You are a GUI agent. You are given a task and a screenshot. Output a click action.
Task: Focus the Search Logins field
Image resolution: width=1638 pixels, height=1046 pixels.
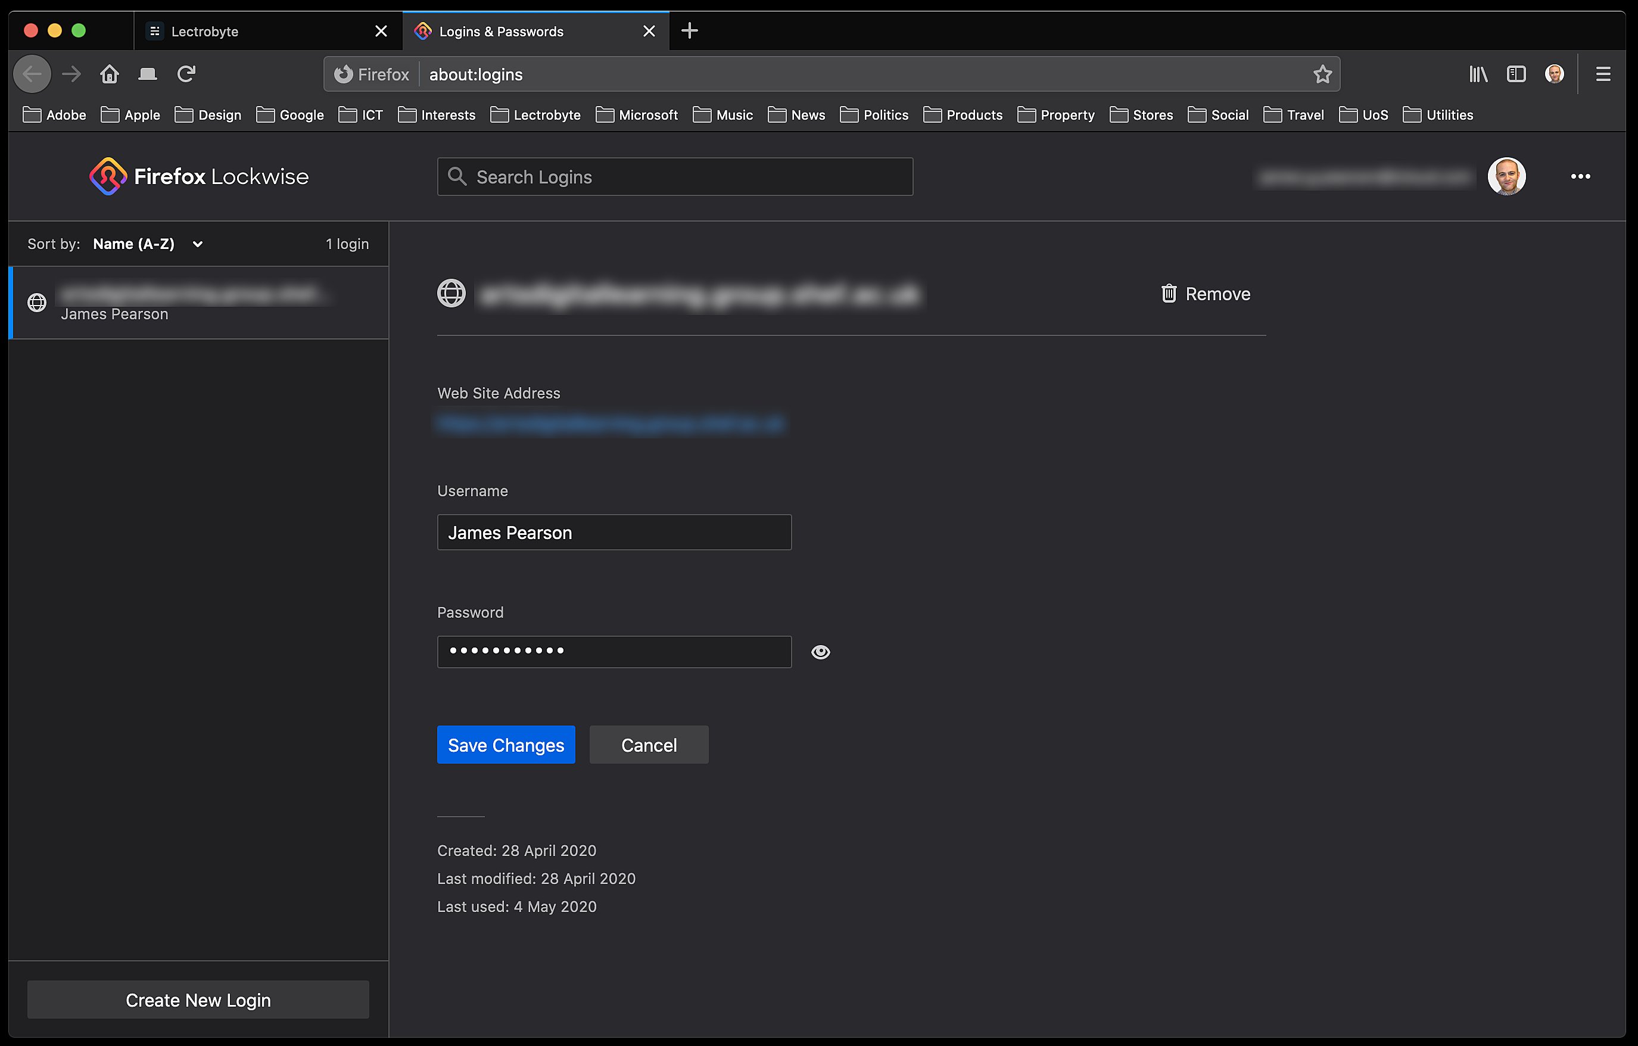click(x=675, y=177)
